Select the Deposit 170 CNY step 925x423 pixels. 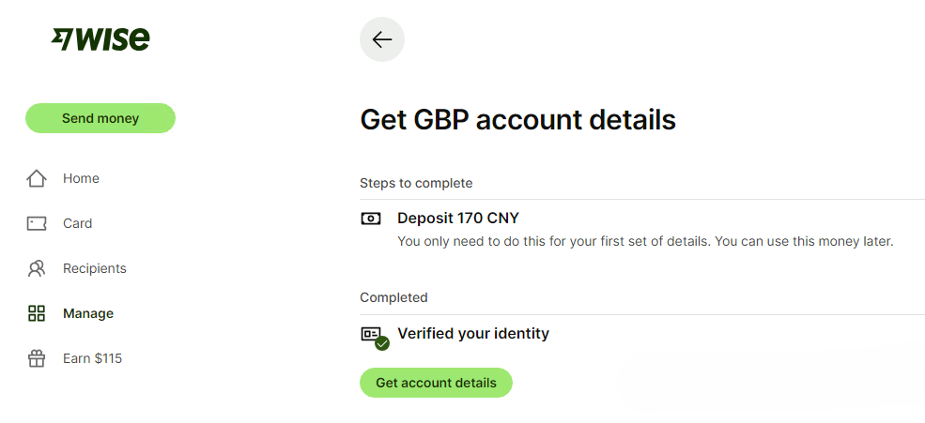pyautogui.click(x=458, y=219)
